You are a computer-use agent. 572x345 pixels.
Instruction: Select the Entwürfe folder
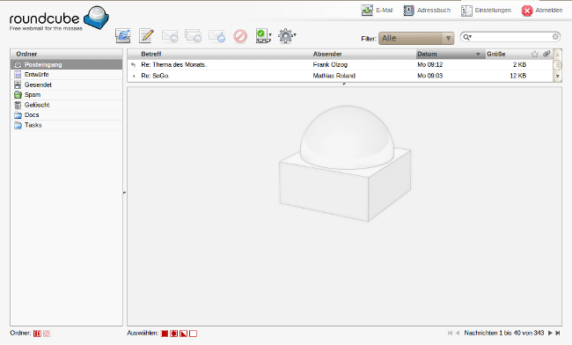click(x=66, y=75)
